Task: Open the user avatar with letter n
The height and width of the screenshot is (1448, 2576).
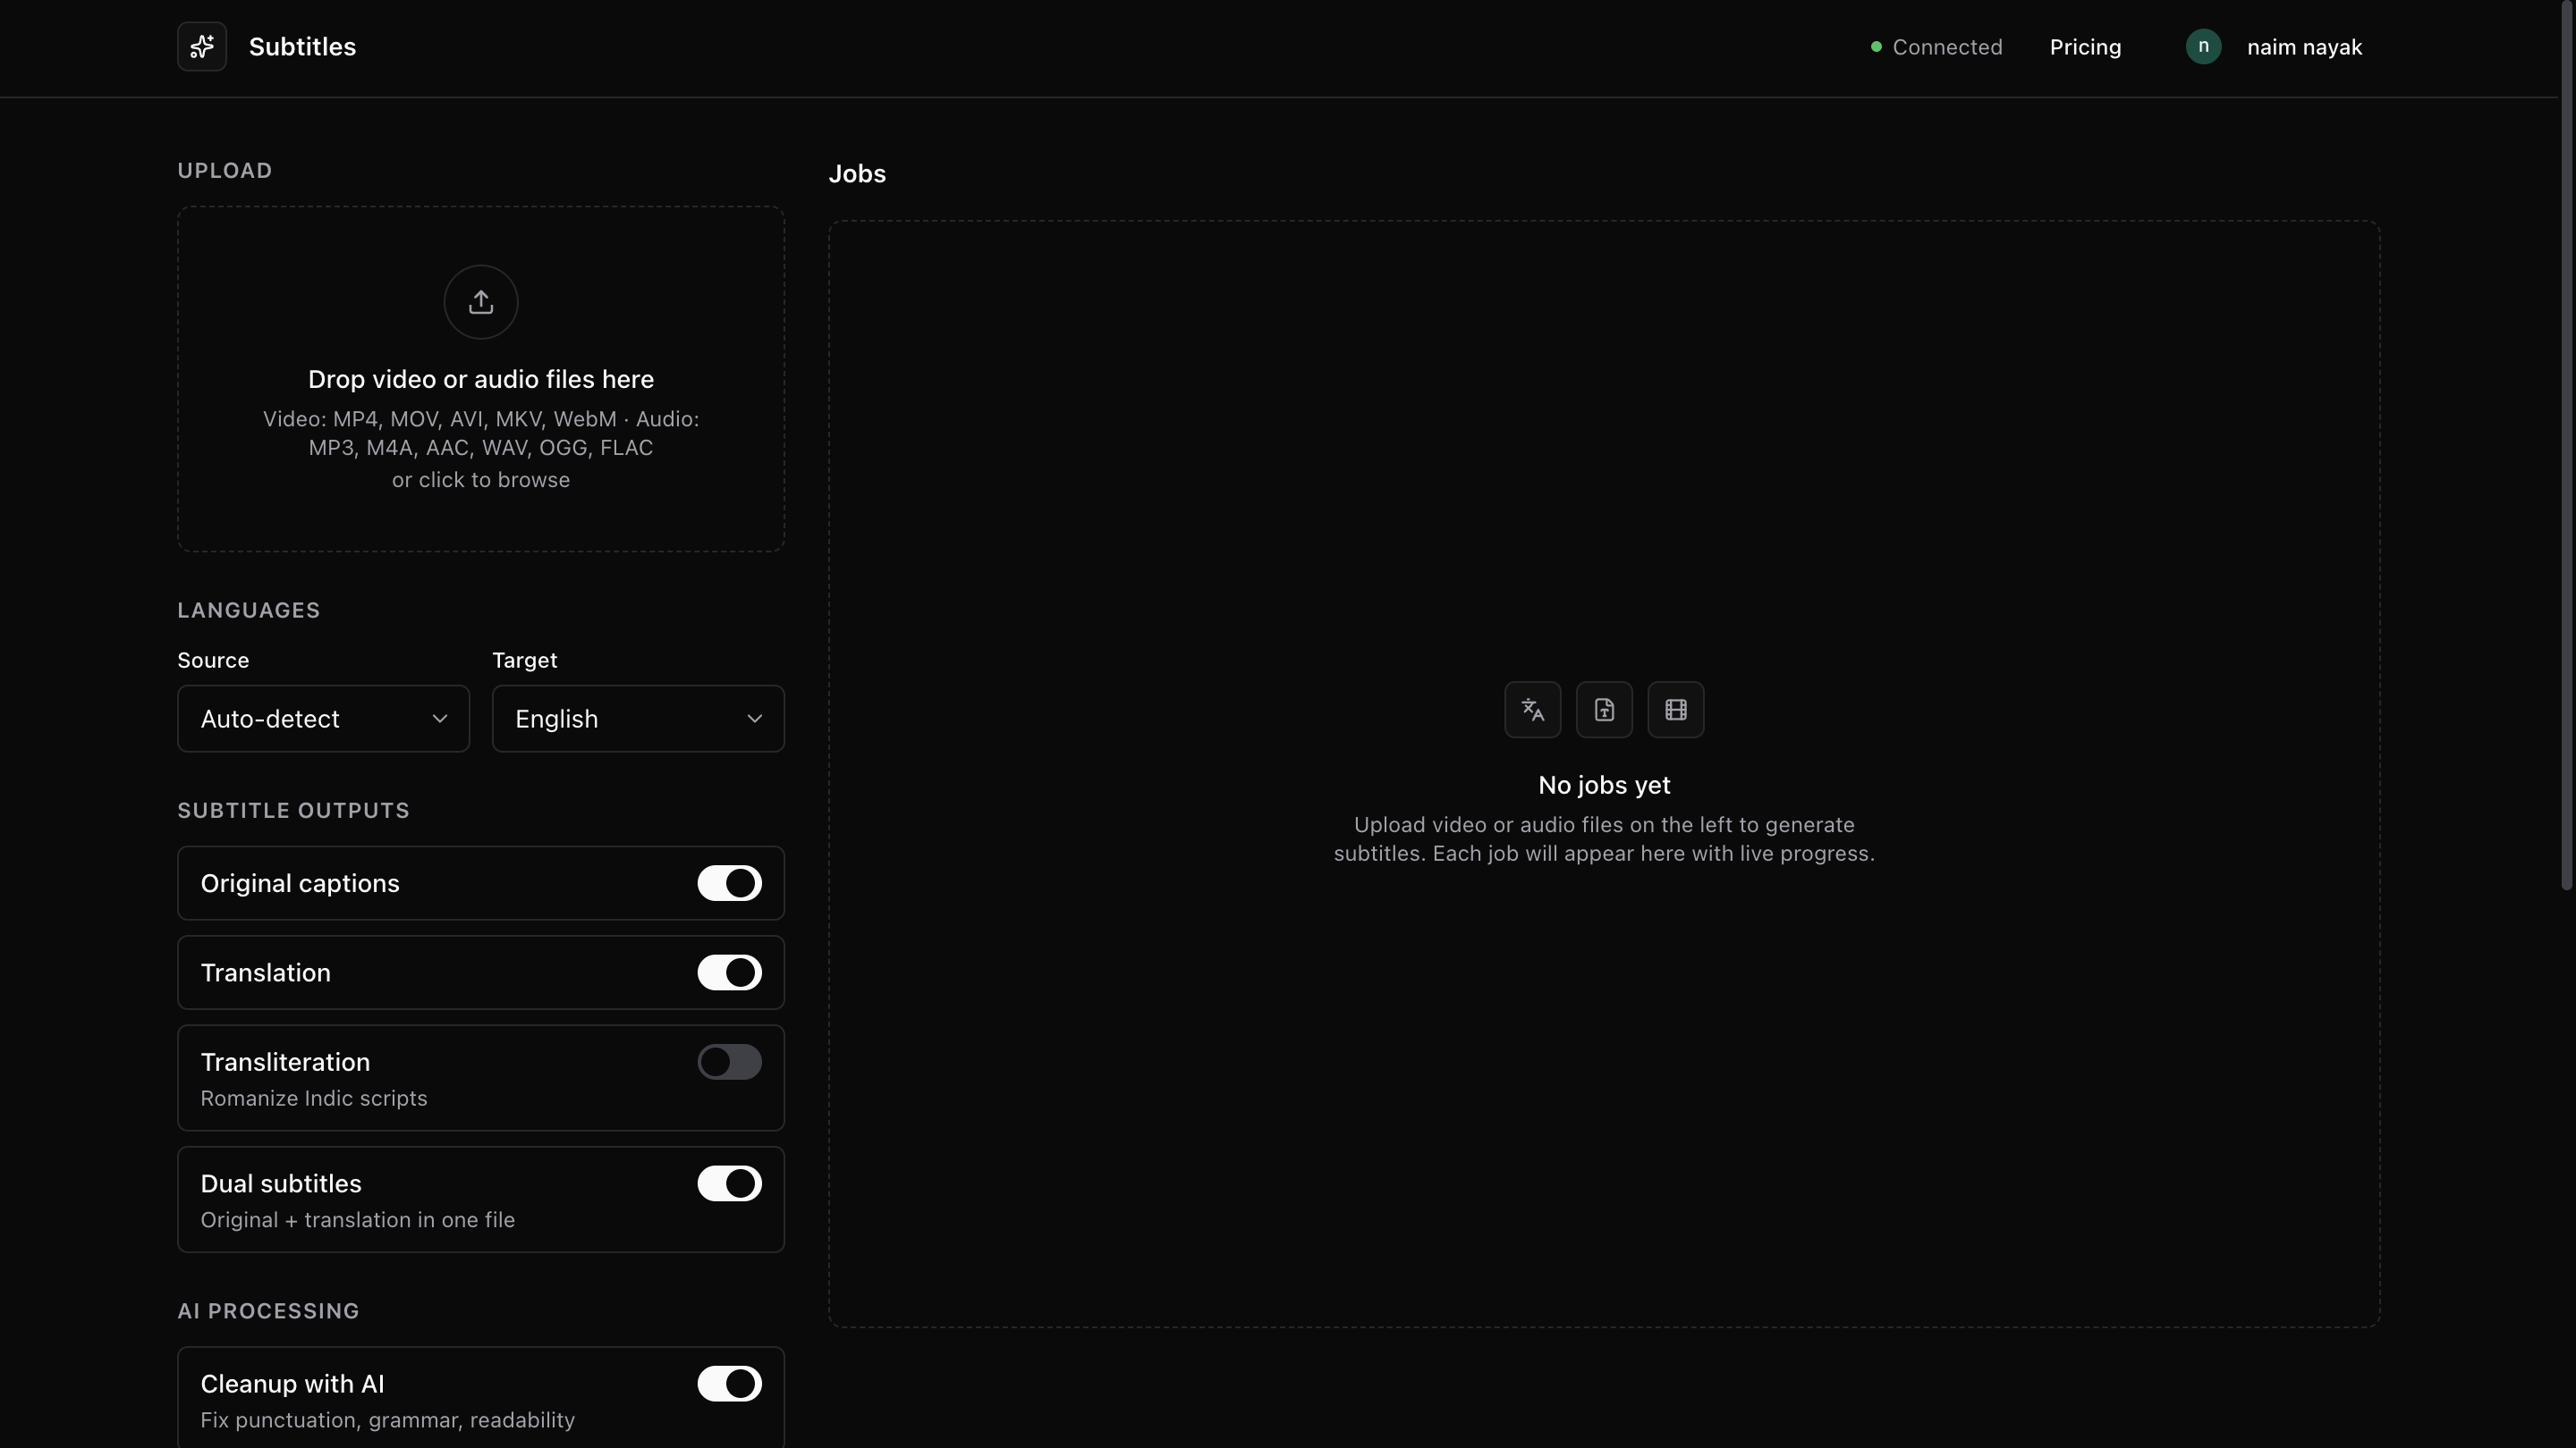Action: tap(2203, 47)
